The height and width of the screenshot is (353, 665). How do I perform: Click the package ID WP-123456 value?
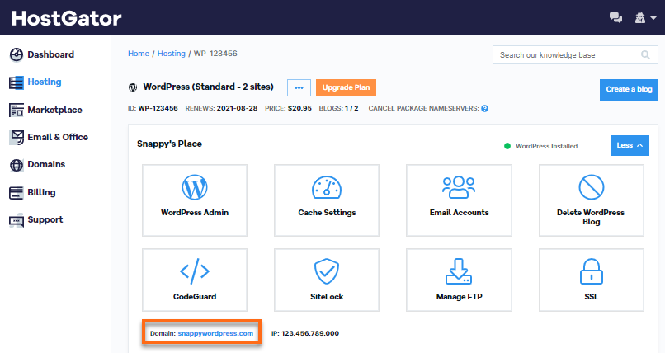tap(158, 109)
